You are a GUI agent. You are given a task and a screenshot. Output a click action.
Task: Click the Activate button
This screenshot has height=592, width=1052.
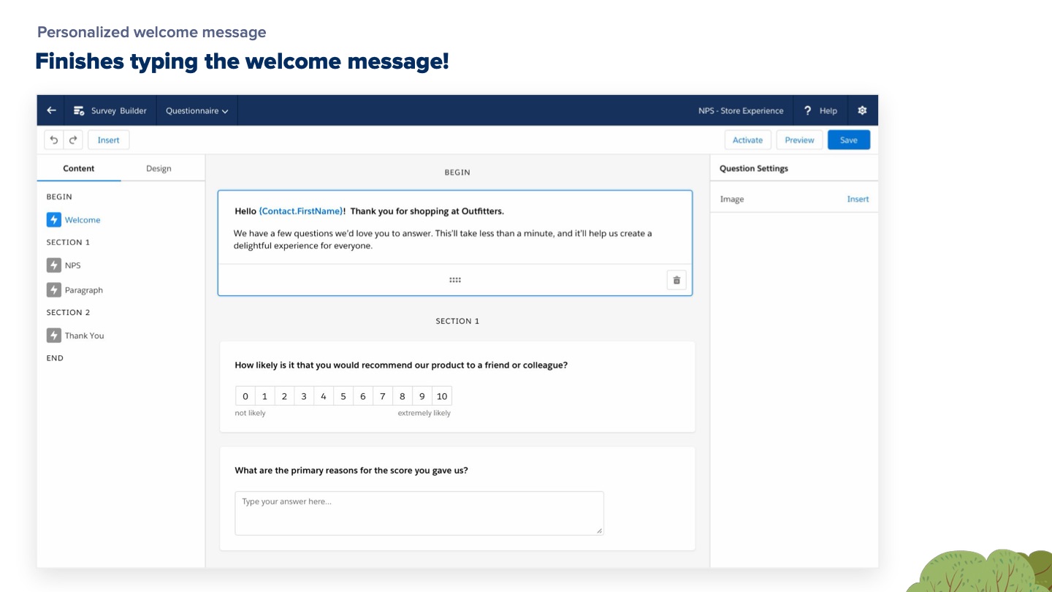tap(747, 140)
